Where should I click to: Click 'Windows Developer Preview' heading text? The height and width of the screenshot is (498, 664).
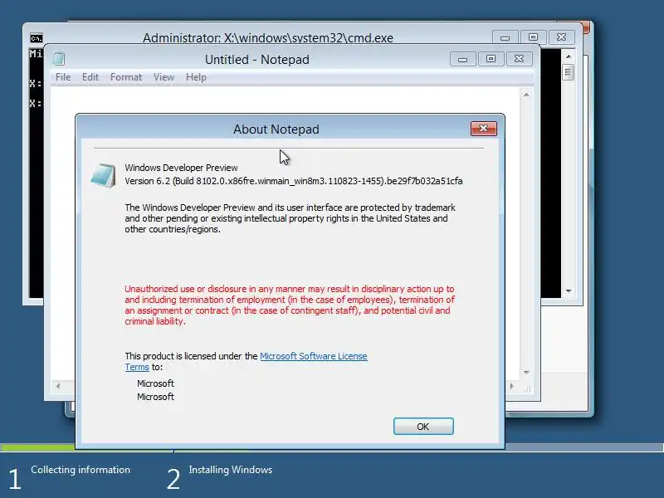click(x=181, y=168)
